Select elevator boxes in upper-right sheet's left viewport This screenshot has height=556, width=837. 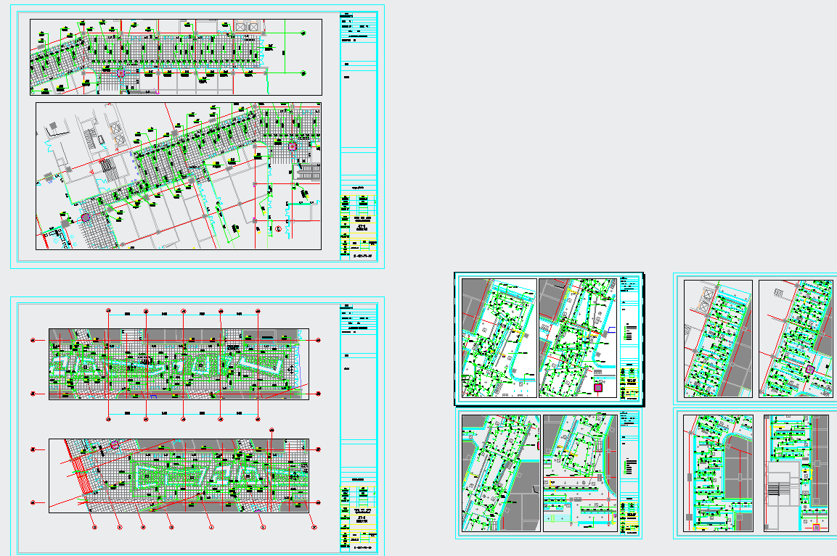pos(708,297)
